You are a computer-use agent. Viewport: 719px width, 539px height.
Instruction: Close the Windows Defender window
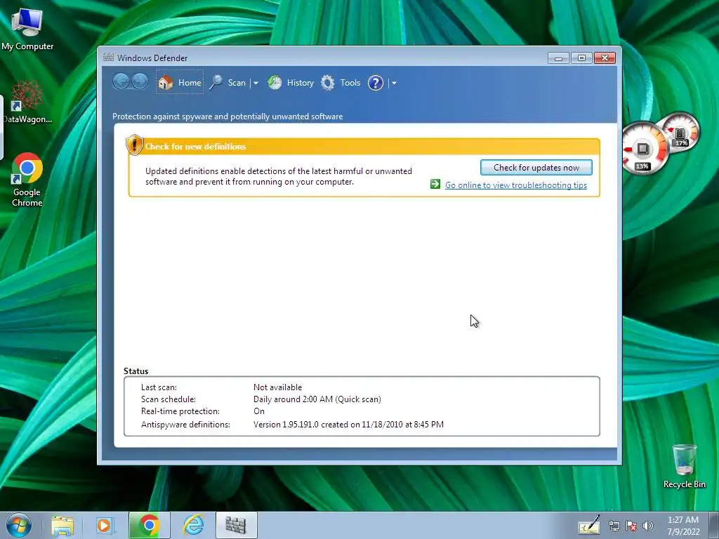[x=605, y=58]
